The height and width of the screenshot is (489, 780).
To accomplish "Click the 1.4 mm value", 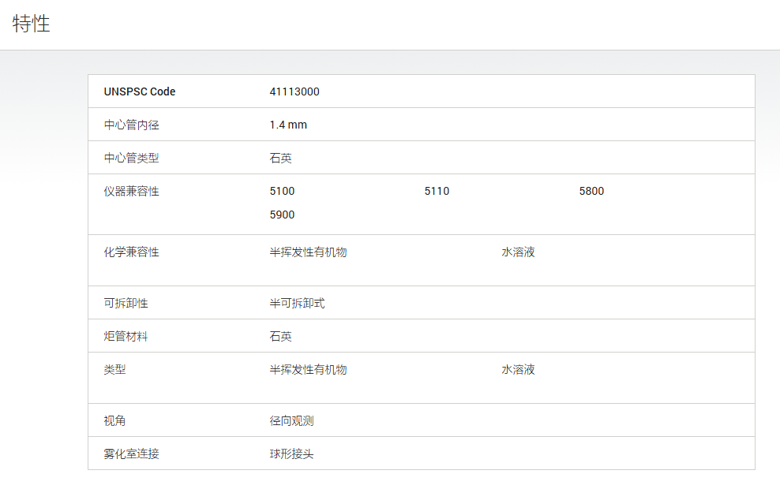I will (x=288, y=125).
